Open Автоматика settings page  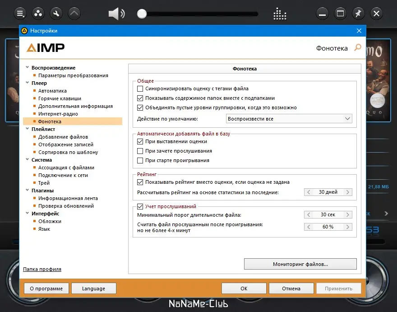point(52,91)
